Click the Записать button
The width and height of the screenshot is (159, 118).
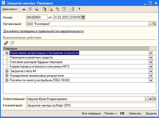click(135, 113)
